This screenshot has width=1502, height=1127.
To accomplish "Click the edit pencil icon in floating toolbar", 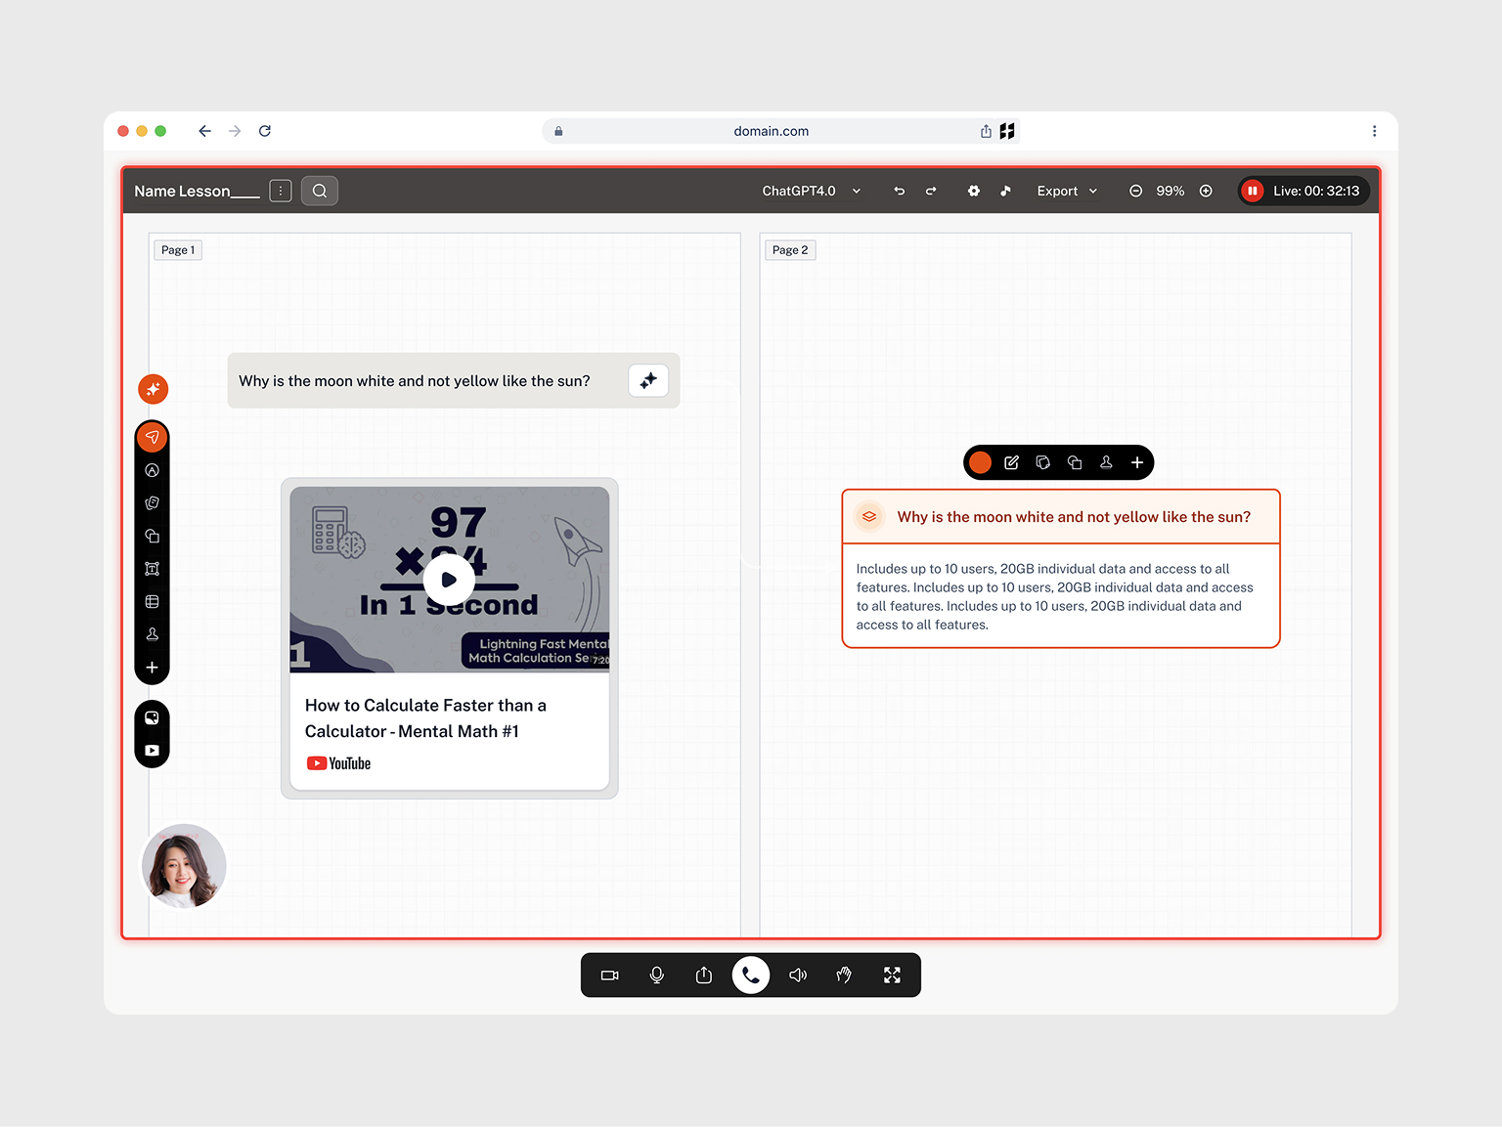I will pyautogui.click(x=1011, y=462).
